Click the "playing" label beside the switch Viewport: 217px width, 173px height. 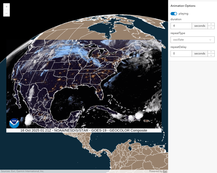point(183,14)
